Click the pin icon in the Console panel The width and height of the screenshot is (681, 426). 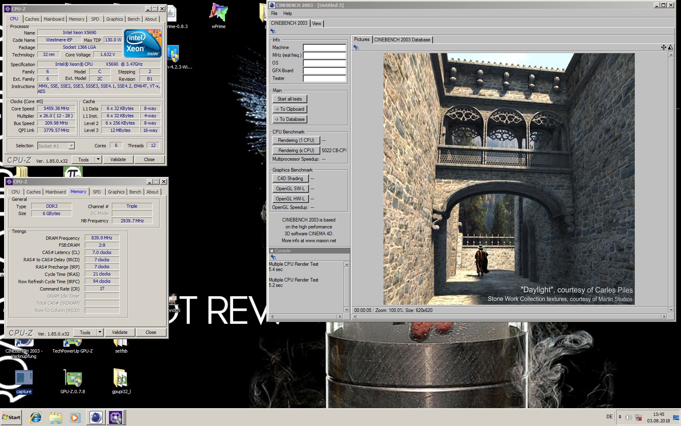click(x=273, y=257)
